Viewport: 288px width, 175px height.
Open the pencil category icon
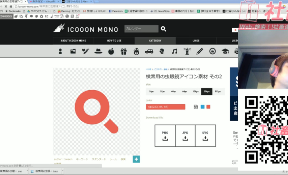coord(200,51)
